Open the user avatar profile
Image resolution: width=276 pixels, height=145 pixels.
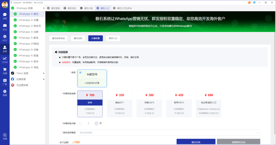coord(5,5)
